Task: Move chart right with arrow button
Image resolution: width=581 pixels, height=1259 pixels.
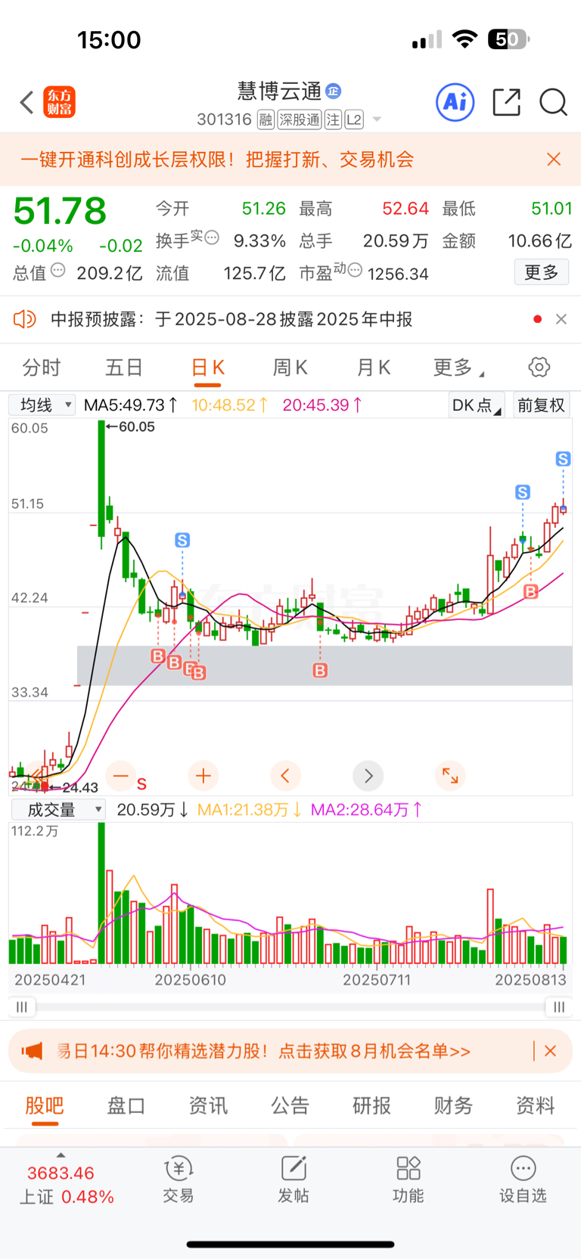Action: (368, 776)
